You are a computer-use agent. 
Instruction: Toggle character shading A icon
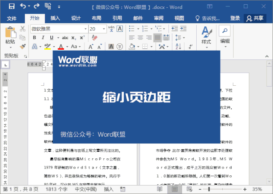tap(111, 46)
